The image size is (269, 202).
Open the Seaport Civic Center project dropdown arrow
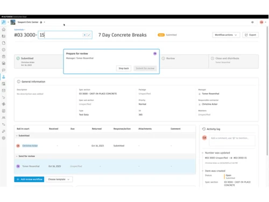pos(44,22)
